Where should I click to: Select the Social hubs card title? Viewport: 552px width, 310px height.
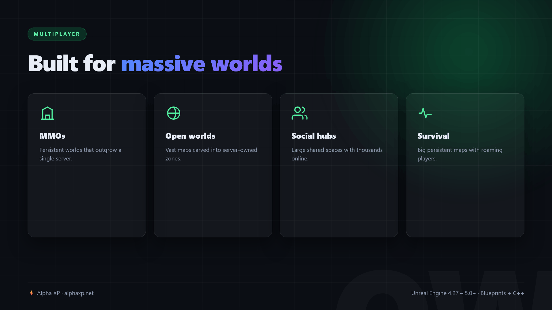(314, 136)
